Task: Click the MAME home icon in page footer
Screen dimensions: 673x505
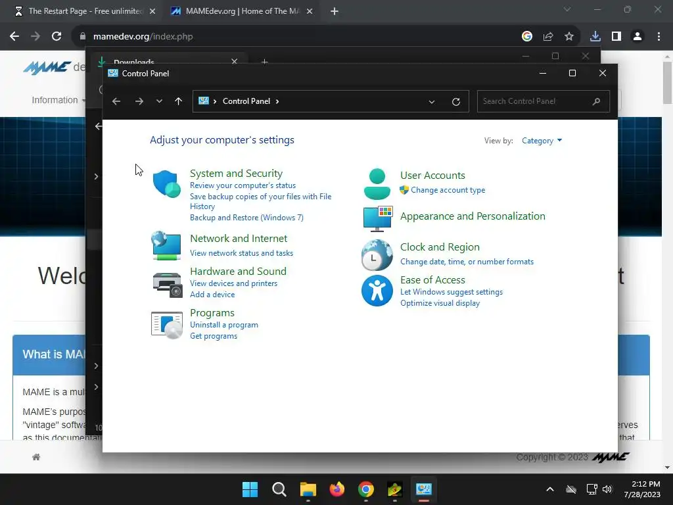Action: click(x=37, y=458)
